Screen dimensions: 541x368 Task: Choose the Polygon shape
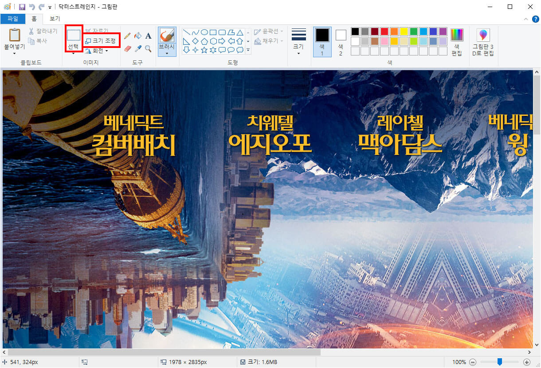pyautogui.click(x=231, y=32)
